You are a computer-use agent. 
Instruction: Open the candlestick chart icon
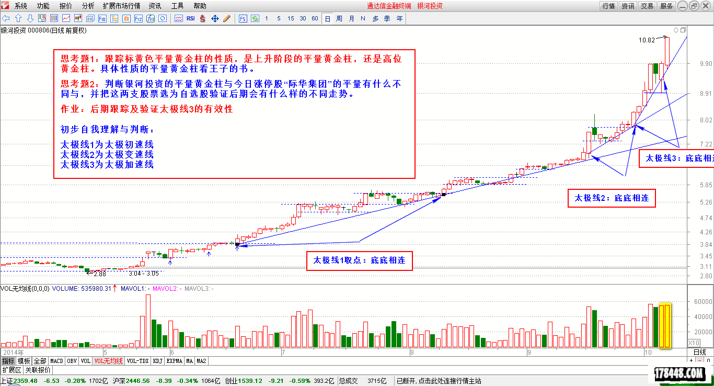coord(78,18)
